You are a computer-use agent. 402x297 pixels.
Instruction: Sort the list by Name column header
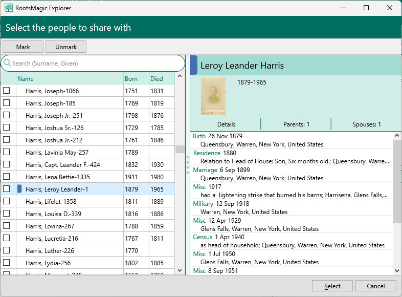tap(26, 79)
